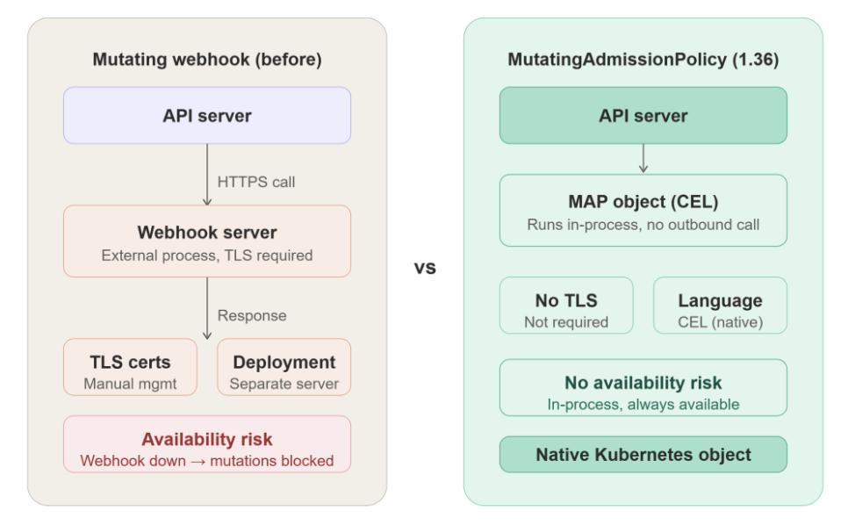Click the Deployment node
Viewport: 848px width, 525px height.
point(283,367)
